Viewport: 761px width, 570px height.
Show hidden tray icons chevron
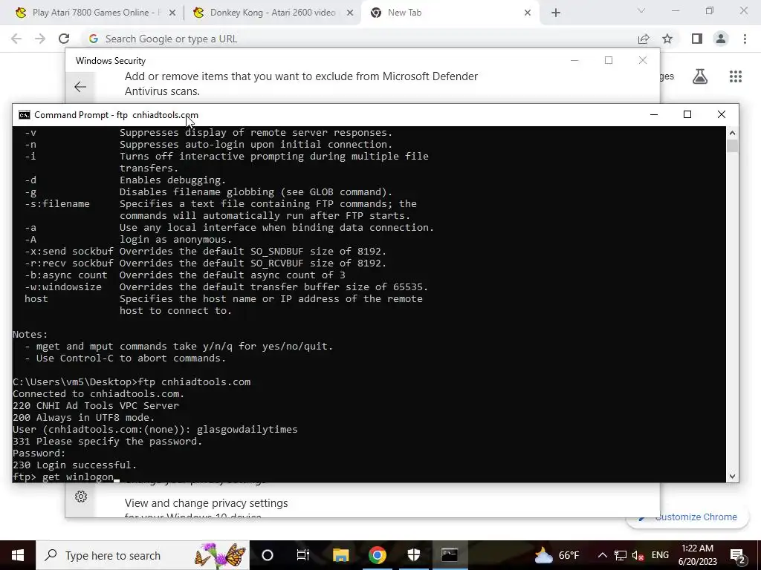click(x=602, y=555)
